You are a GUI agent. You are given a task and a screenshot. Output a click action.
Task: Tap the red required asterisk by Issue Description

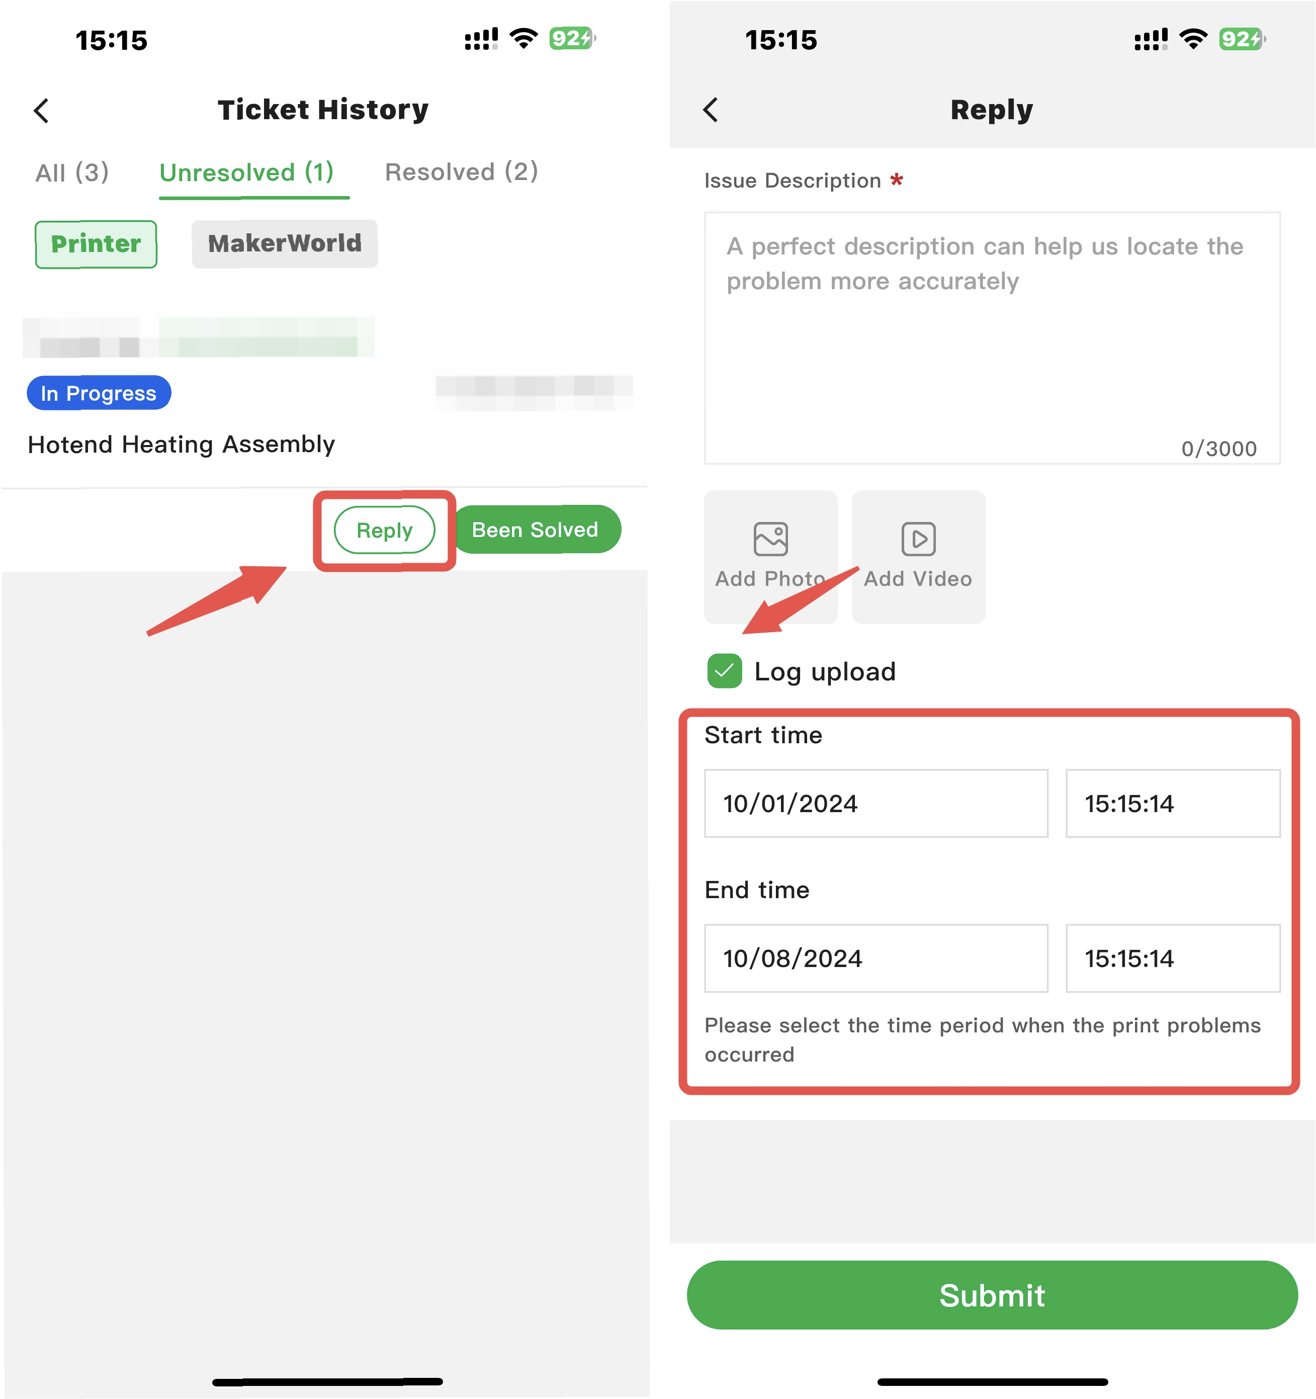(x=897, y=180)
